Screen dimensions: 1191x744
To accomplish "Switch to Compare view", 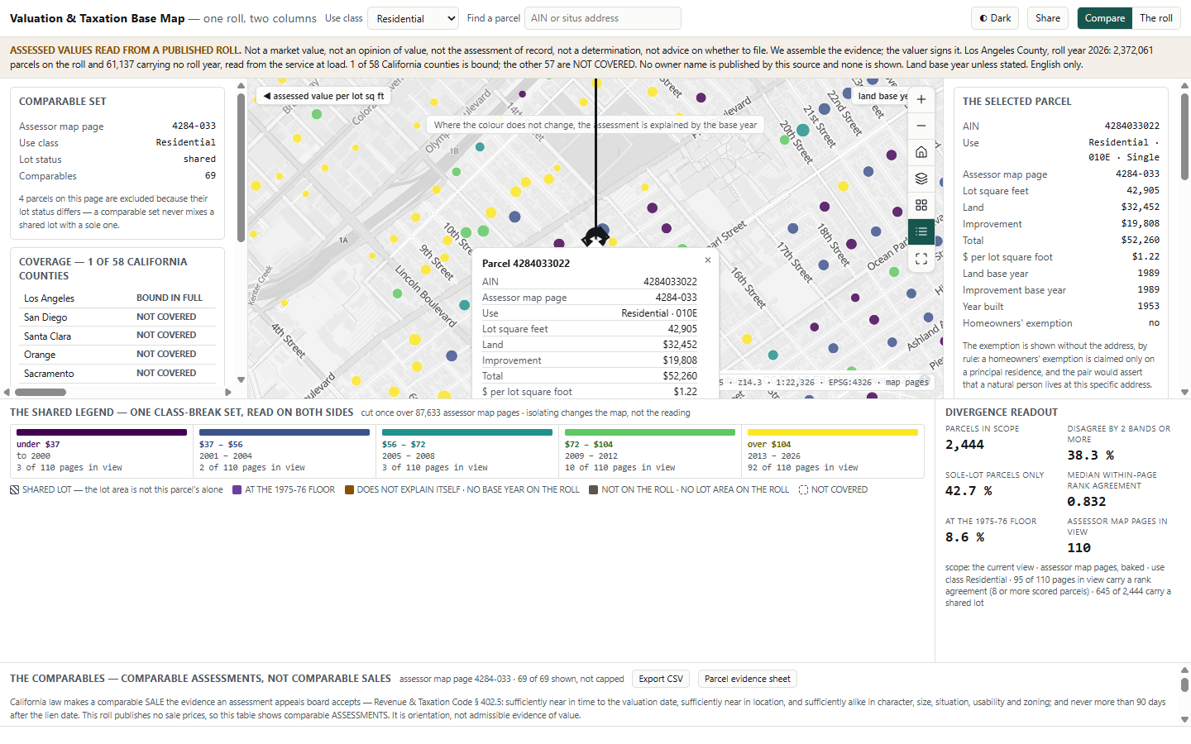I will [1104, 18].
